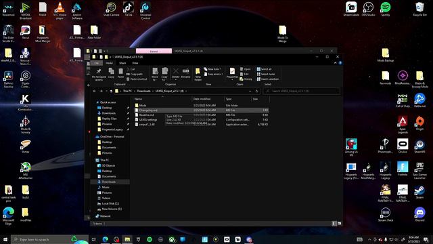Click Paste shortcut in the ribbon
The width and height of the screenshot is (433, 244).
point(137,79)
